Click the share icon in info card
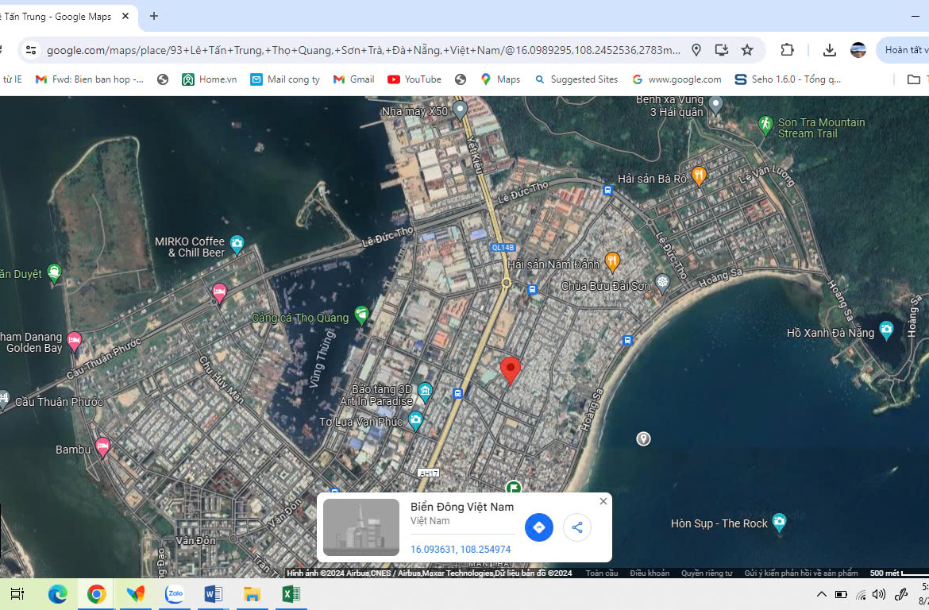 point(577,527)
